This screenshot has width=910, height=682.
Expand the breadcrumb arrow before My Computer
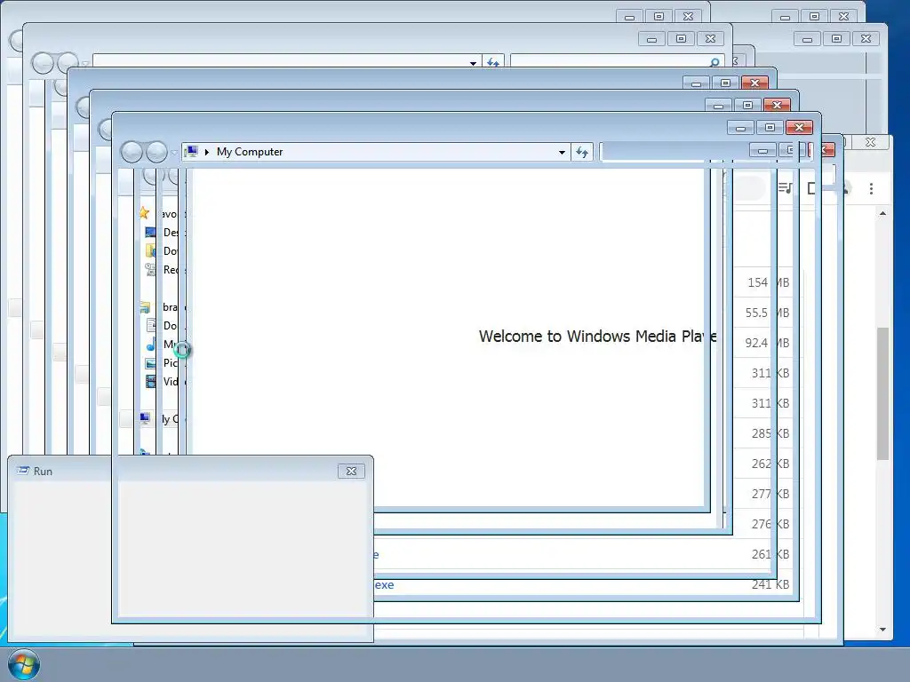[206, 152]
